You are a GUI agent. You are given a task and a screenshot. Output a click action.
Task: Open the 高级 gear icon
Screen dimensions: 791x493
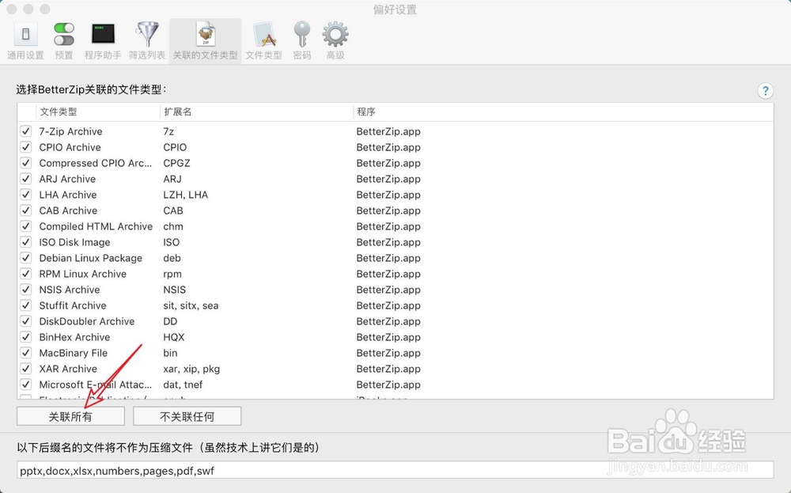335,34
